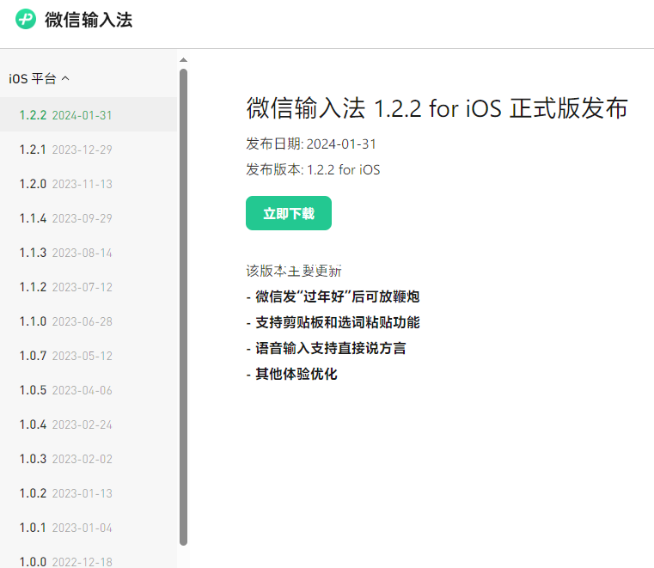The height and width of the screenshot is (568, 654).
Task: Open release 1.0.5 2023-04-06
Action: point(89,390)
